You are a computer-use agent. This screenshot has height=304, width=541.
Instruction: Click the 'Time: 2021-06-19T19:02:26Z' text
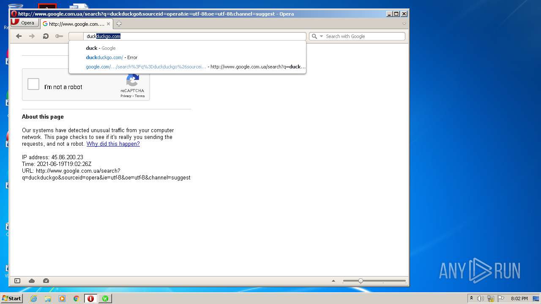click(57, 164)
